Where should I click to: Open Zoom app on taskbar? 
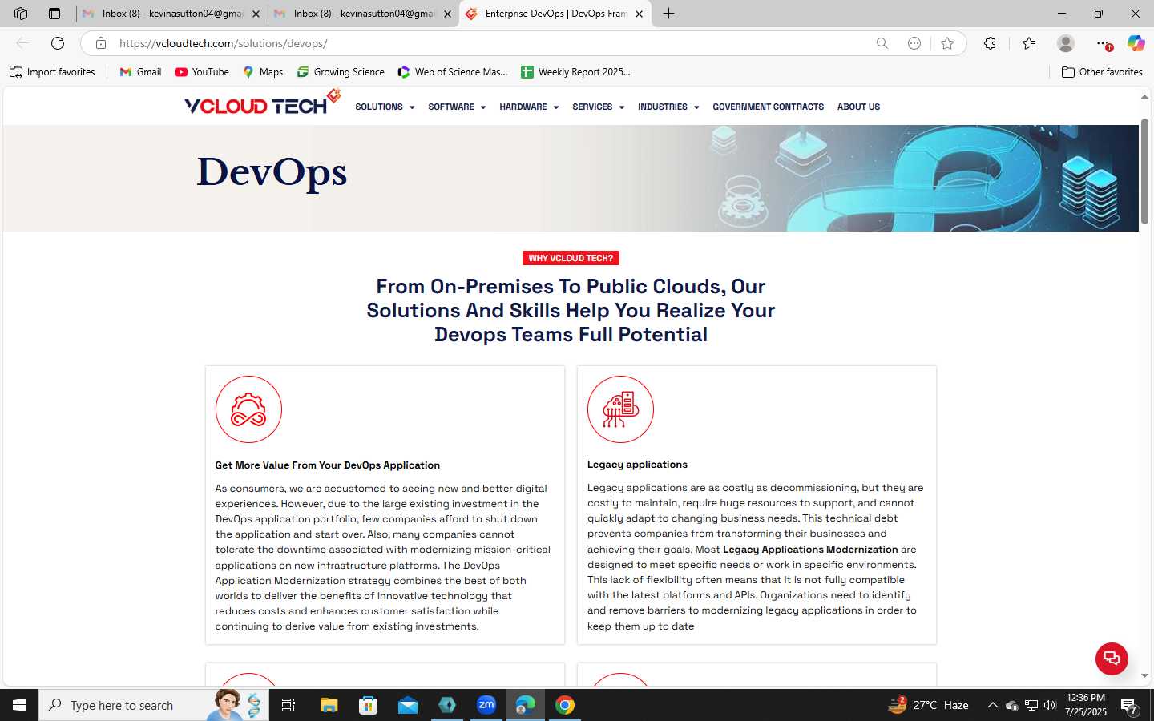click(486, 705)
